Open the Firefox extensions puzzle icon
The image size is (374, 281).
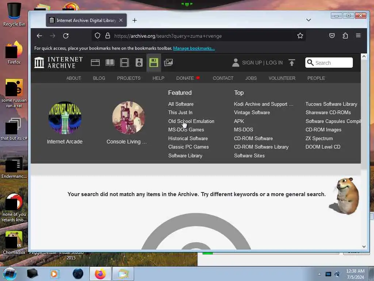tap(345, 36)
